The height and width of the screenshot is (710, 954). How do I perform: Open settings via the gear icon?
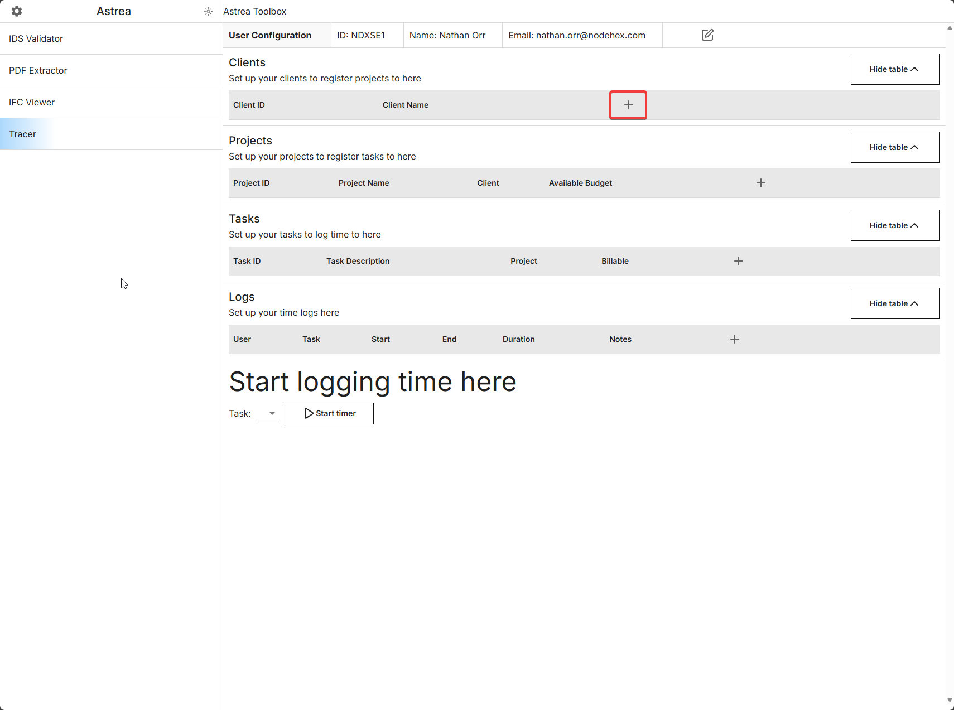17,11
